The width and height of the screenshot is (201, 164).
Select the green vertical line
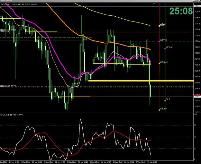(165, 57)
